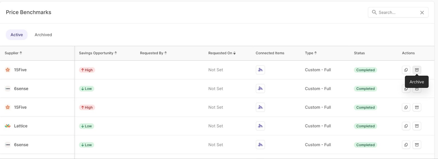Screen dimensions: 438x159
Task: Select the Active tab
Action: click(17, 35)
